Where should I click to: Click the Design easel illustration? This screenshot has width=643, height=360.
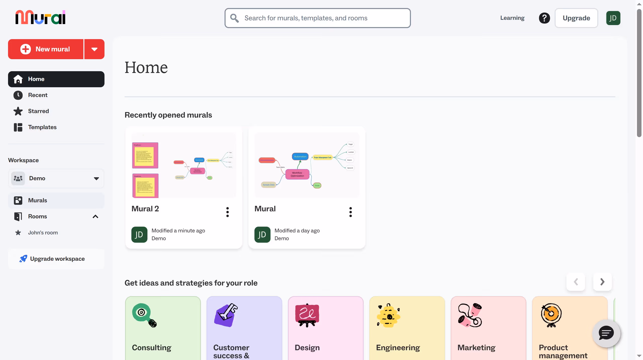307,315
